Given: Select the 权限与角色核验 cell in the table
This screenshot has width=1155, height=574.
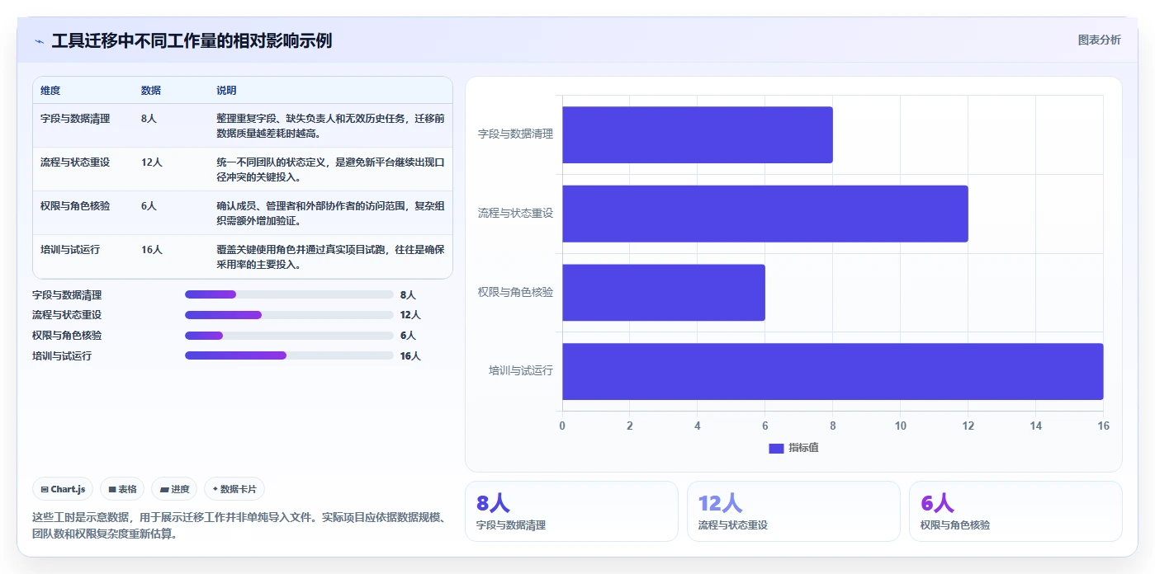Looking at the screenshot, I should click(x=75, y=206).
